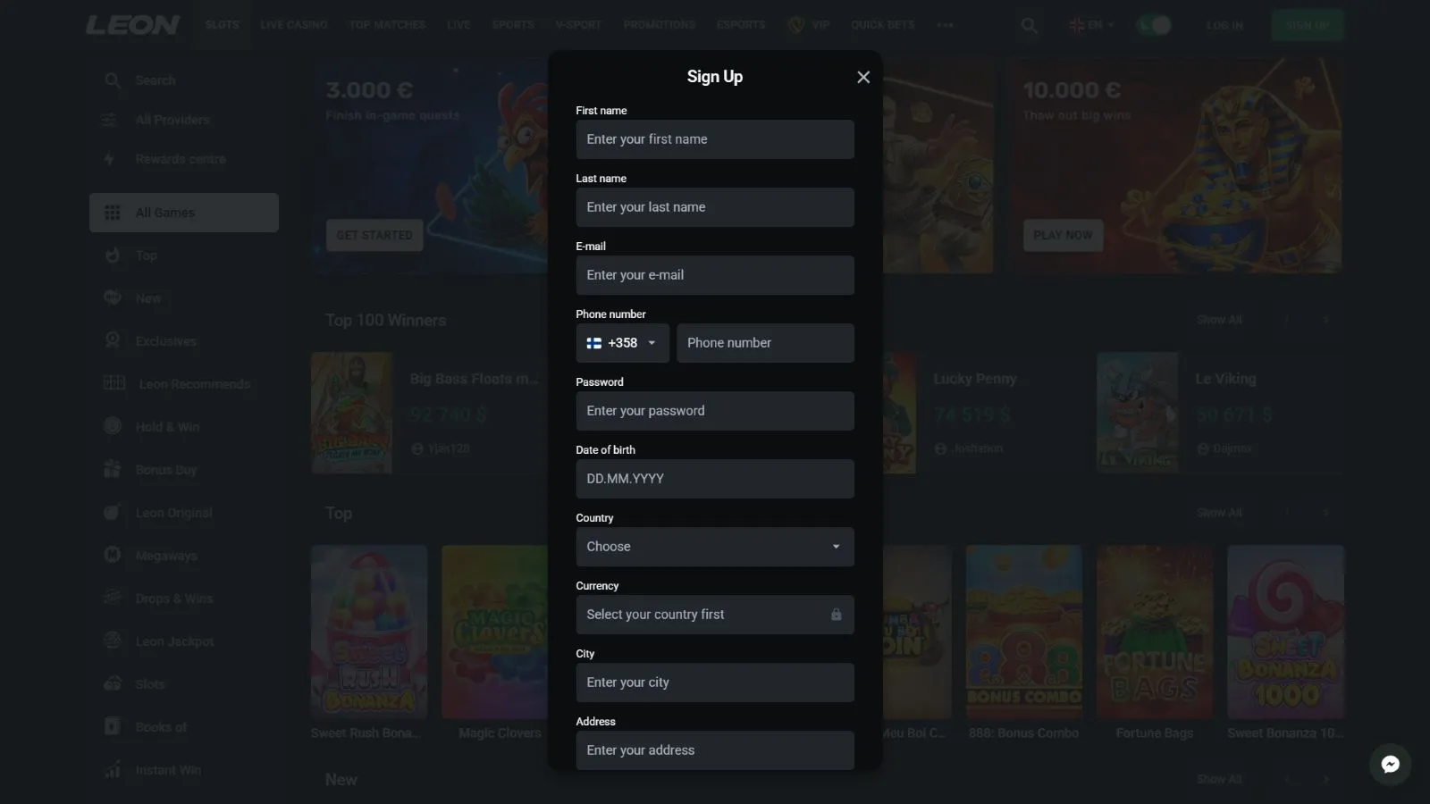The height and width of the screenshot is (804, 1430).
Task: Click the Top flame icon in sidebar
Action: [x=113, y=255]
